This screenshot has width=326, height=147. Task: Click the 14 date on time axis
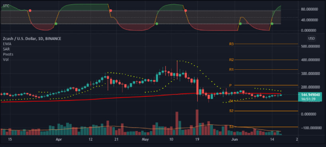tap(272, 139)
